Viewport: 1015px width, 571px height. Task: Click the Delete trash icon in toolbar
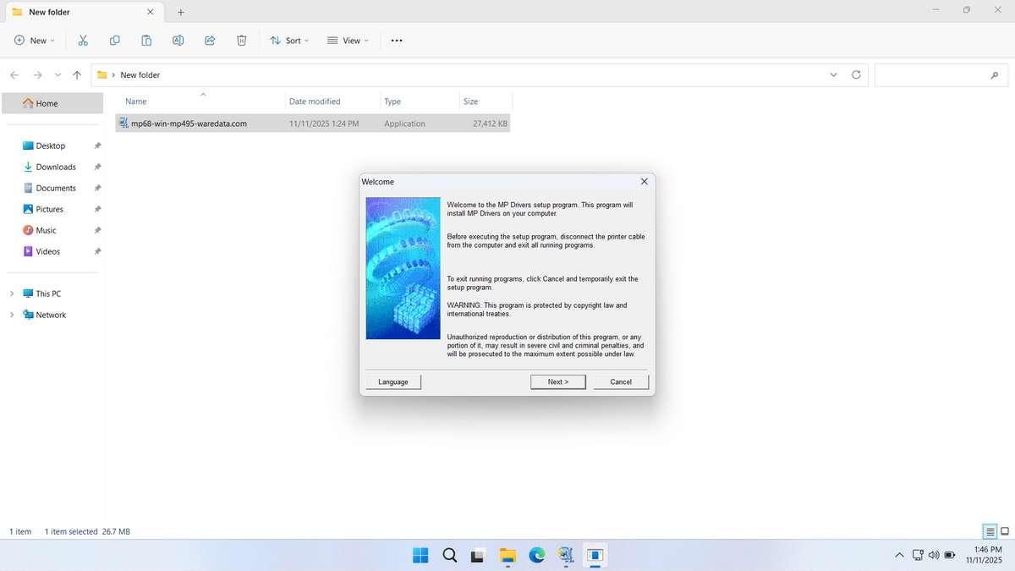[x=241, y=41]
